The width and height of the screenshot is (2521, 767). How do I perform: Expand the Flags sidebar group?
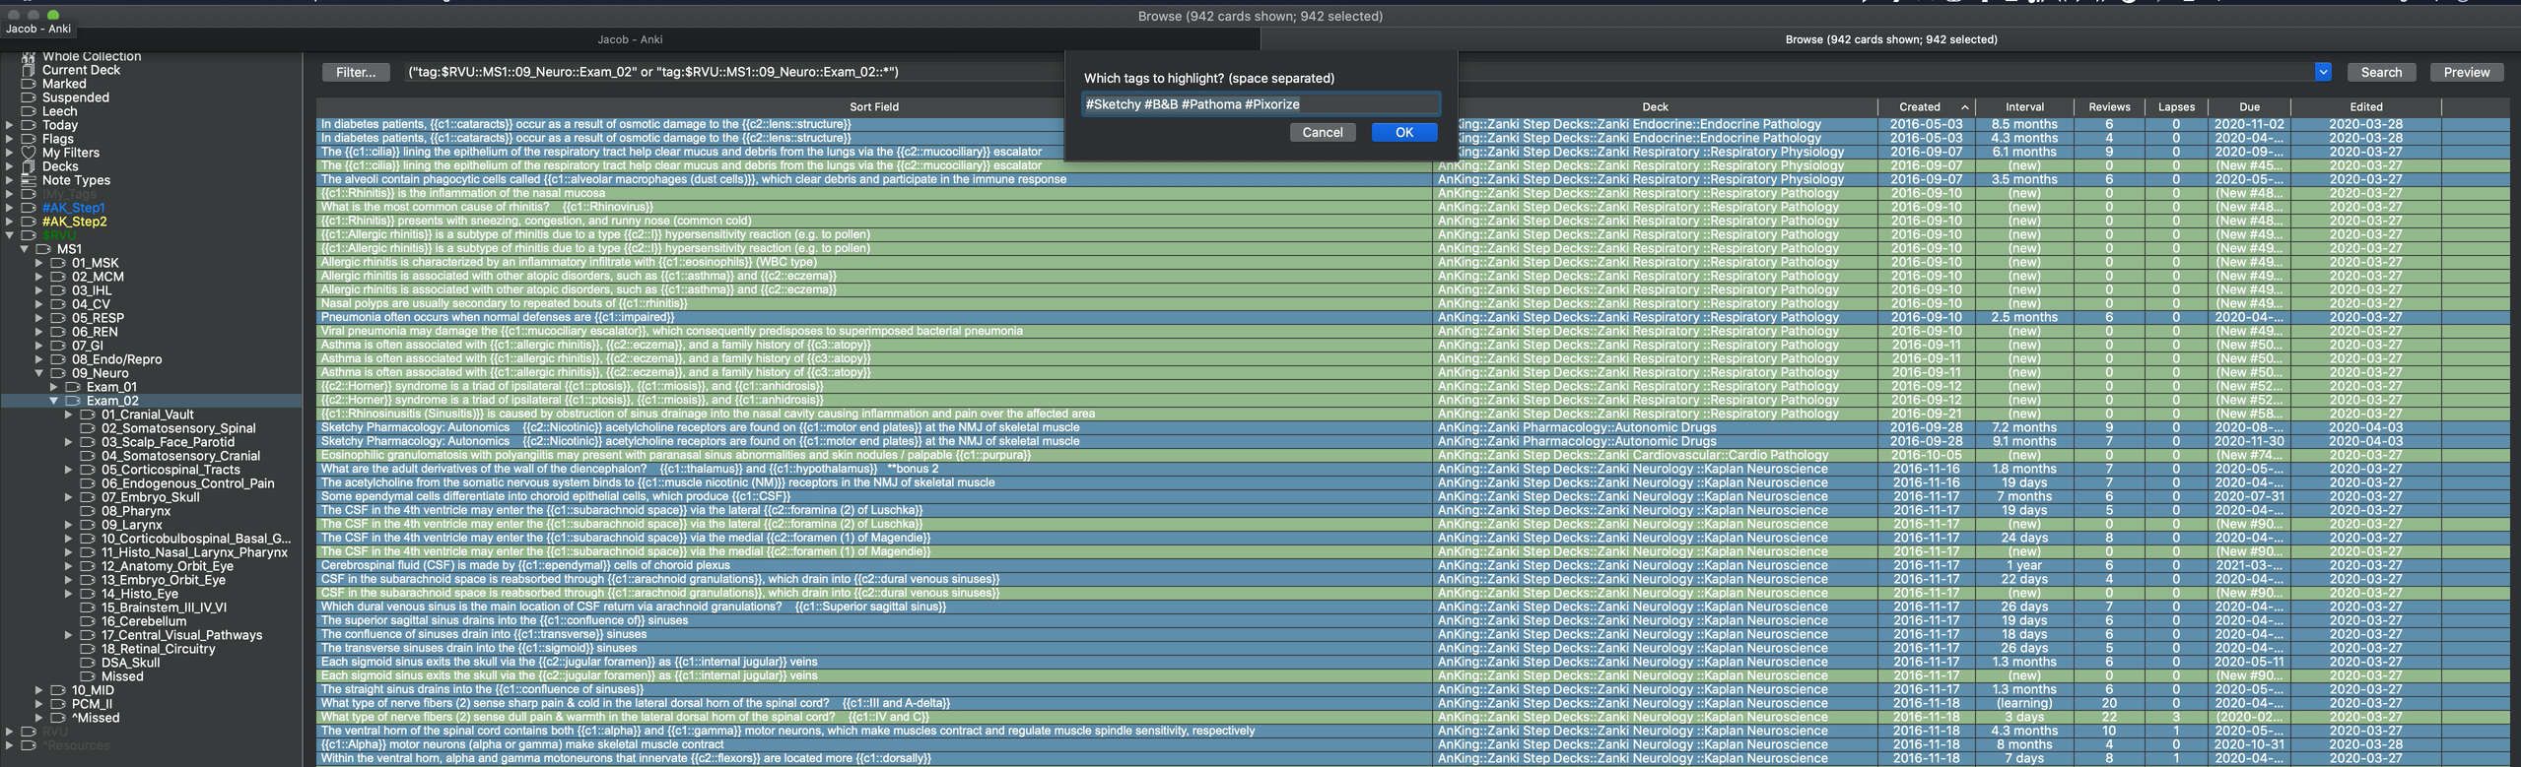click(10, 140)
